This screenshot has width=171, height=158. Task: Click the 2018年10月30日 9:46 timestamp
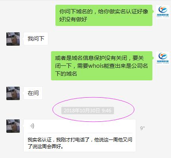(x=87, y=111)
